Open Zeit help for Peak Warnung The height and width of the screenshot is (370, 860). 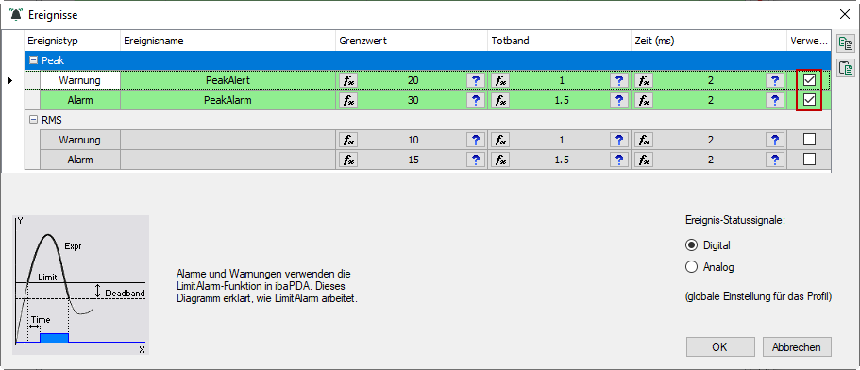774,80
